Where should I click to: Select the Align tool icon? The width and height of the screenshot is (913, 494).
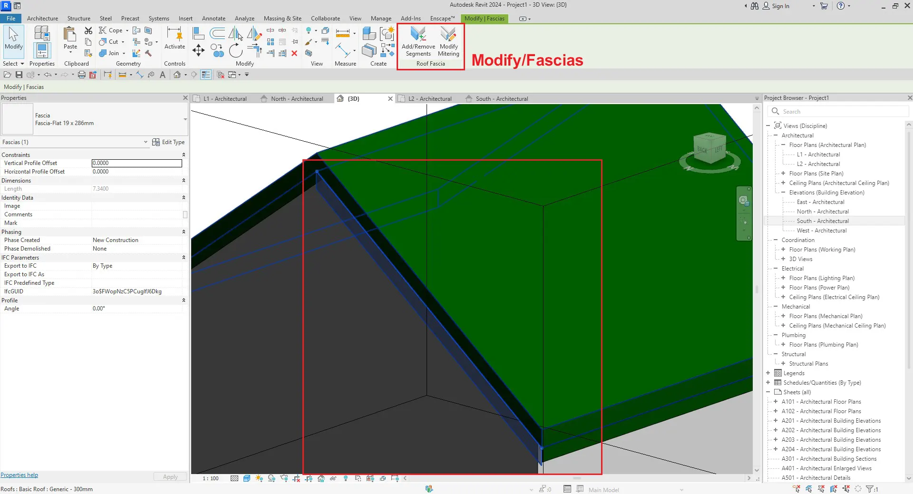(x=198, y=33)
